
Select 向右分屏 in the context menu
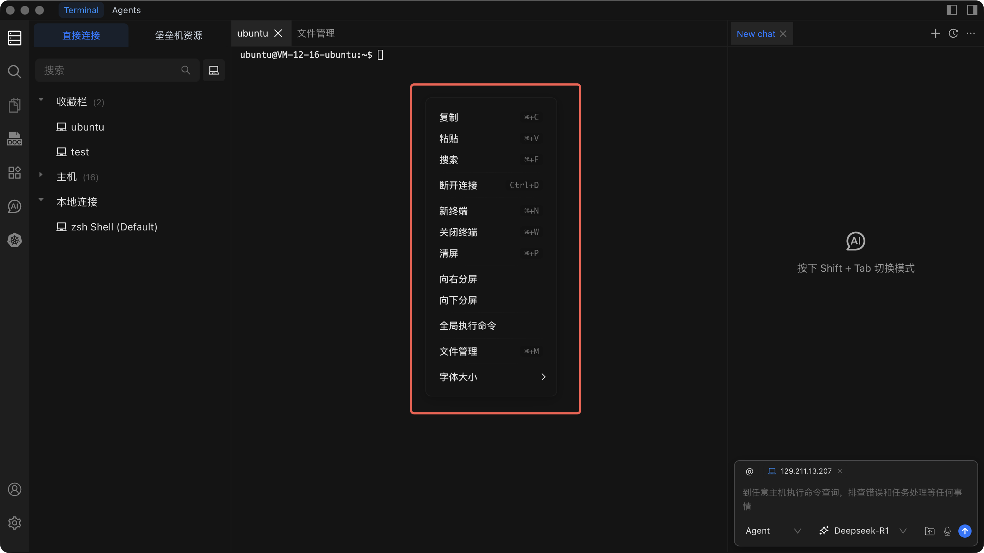pyautogui.click(x=458, y=279)
